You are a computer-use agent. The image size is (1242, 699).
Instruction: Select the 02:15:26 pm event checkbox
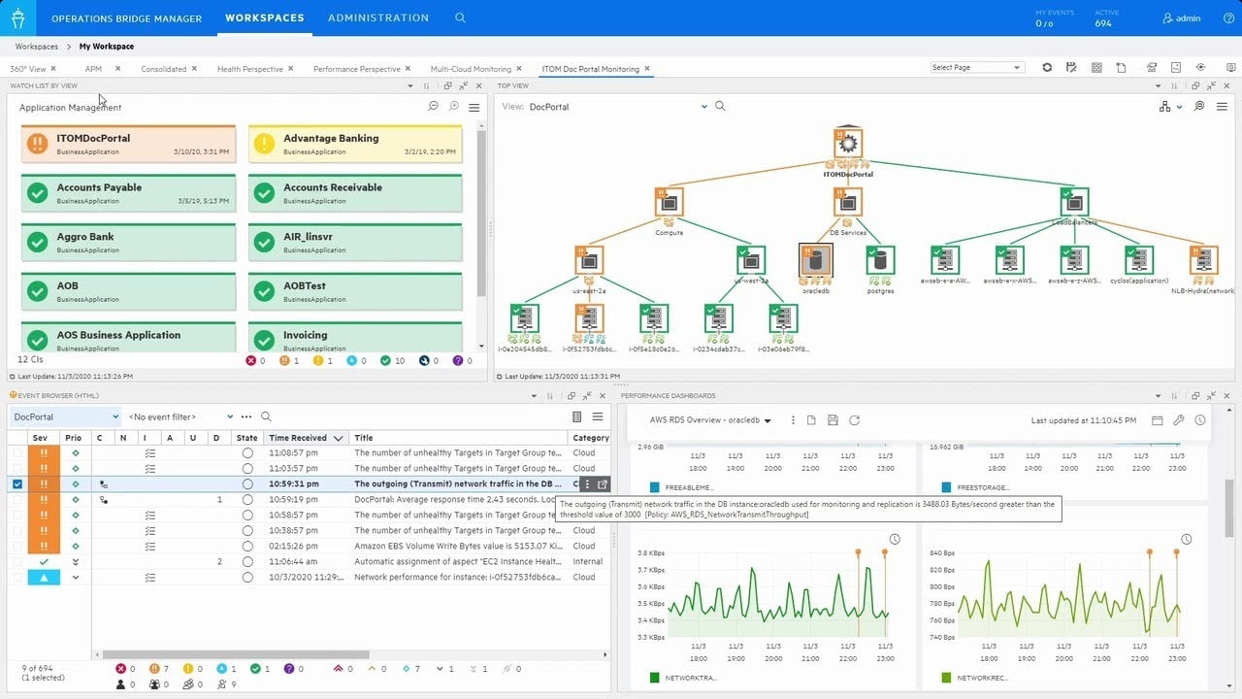pyautogui.click(x=17, y=546)
